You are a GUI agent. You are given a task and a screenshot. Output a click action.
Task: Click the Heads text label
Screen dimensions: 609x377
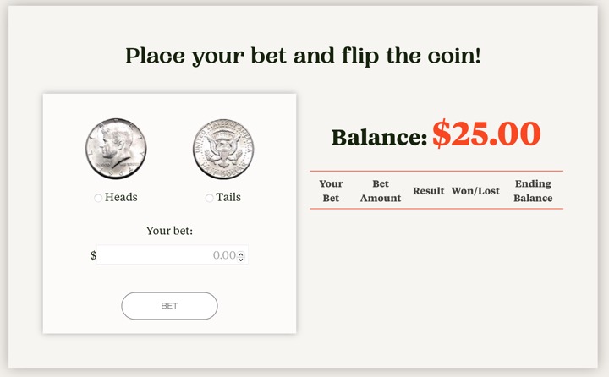click(121, 197)
